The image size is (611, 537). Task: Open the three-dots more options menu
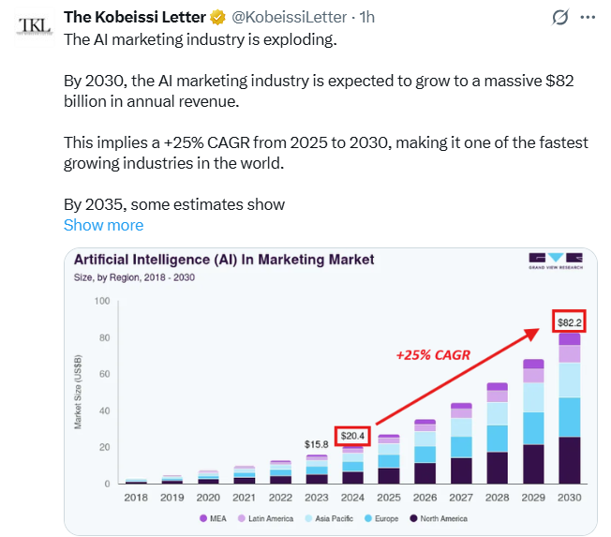(588, 17)
